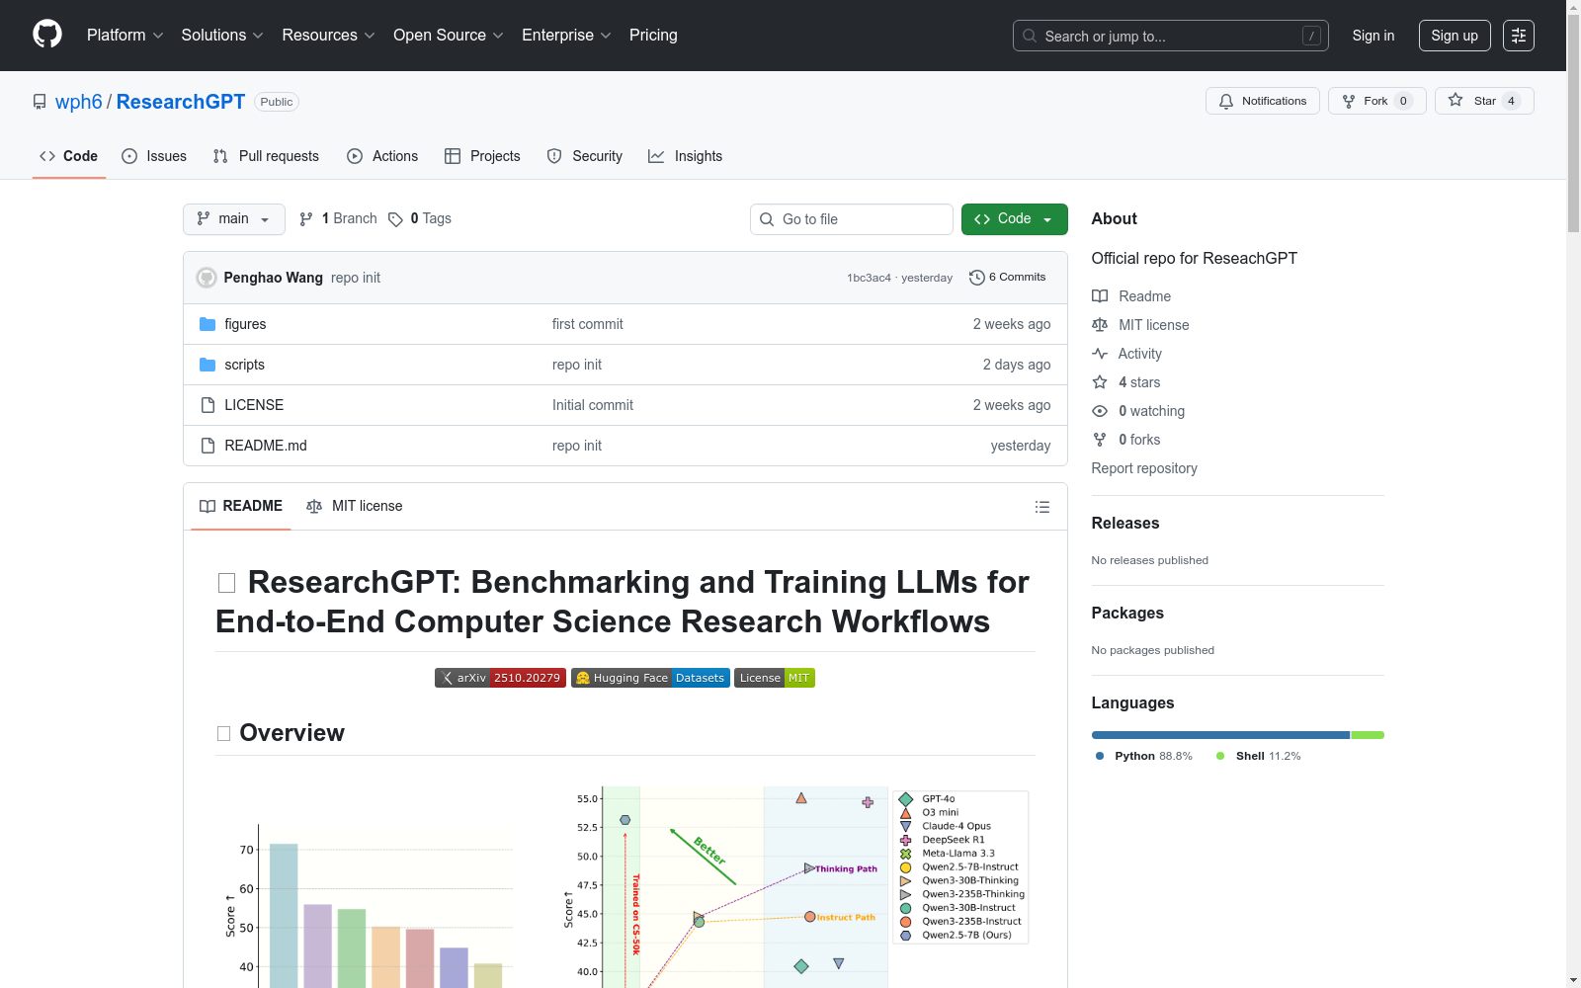Click the bell icon in Notifications
This screenshot has width=1581, height=988.
[1226, 101]
